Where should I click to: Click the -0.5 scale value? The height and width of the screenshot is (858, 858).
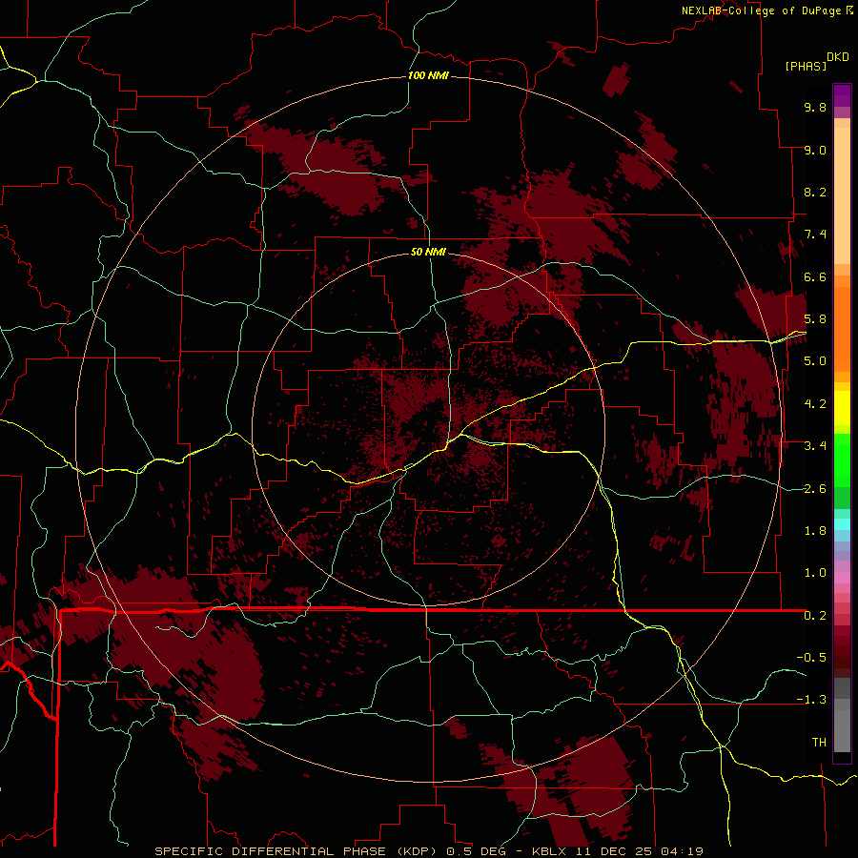811,658
